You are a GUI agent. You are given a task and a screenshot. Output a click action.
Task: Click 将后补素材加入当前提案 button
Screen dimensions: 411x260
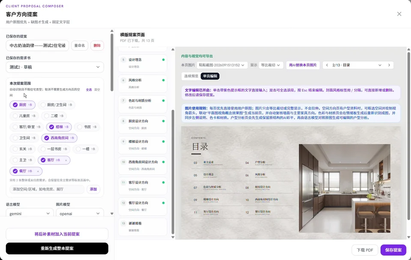point(57,234)
